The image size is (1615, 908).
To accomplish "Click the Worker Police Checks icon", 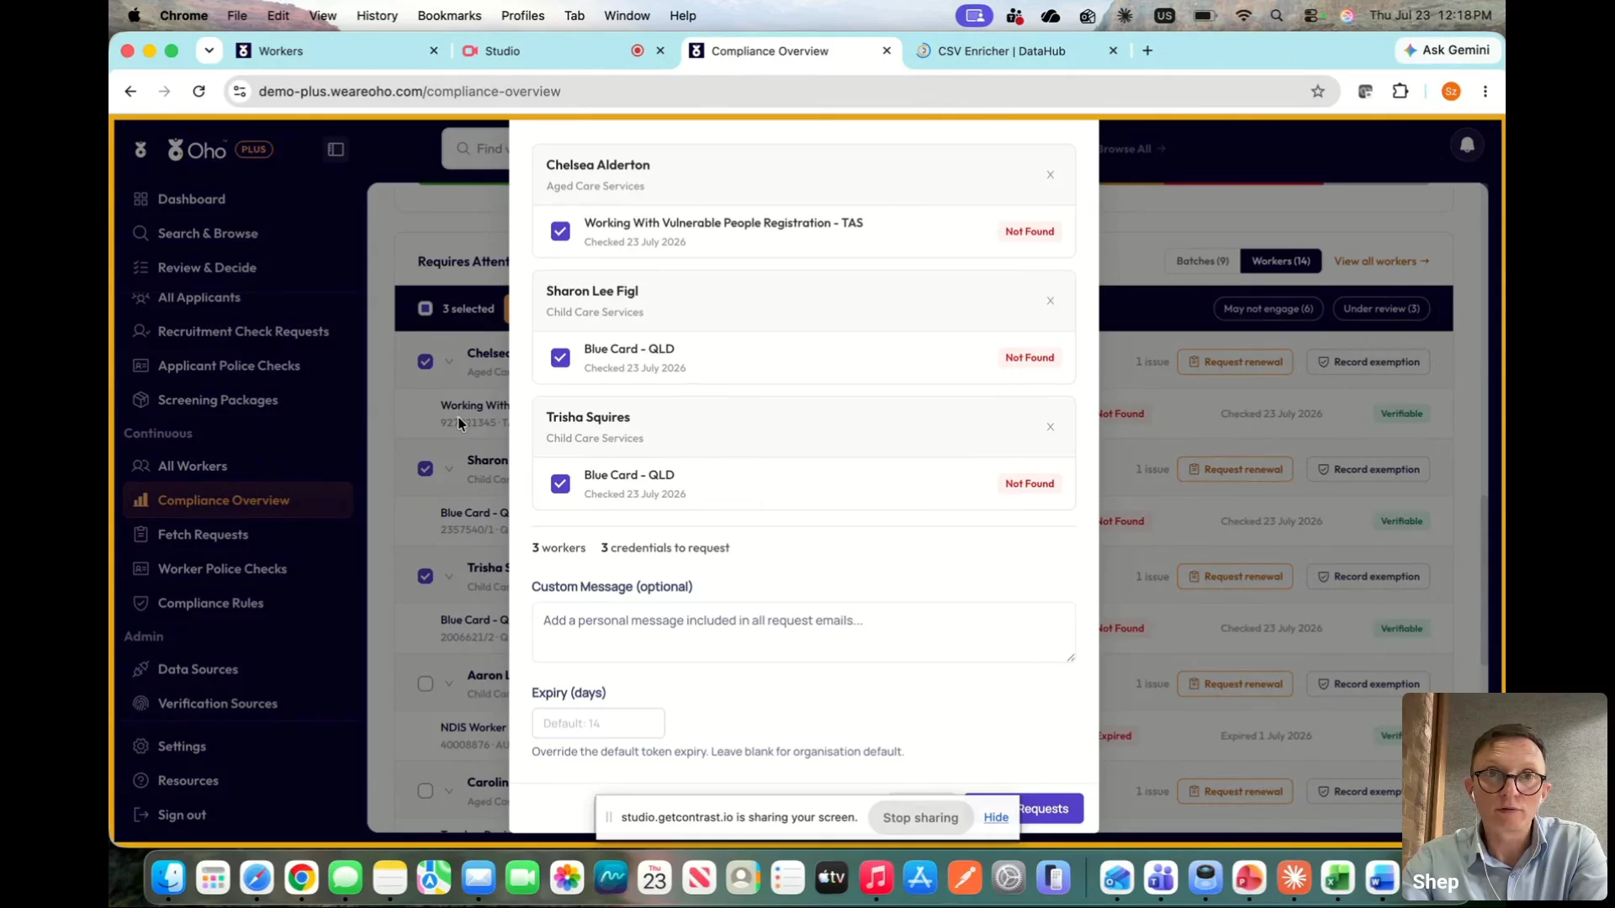I will pyautogui.click(x=140, y=568).
